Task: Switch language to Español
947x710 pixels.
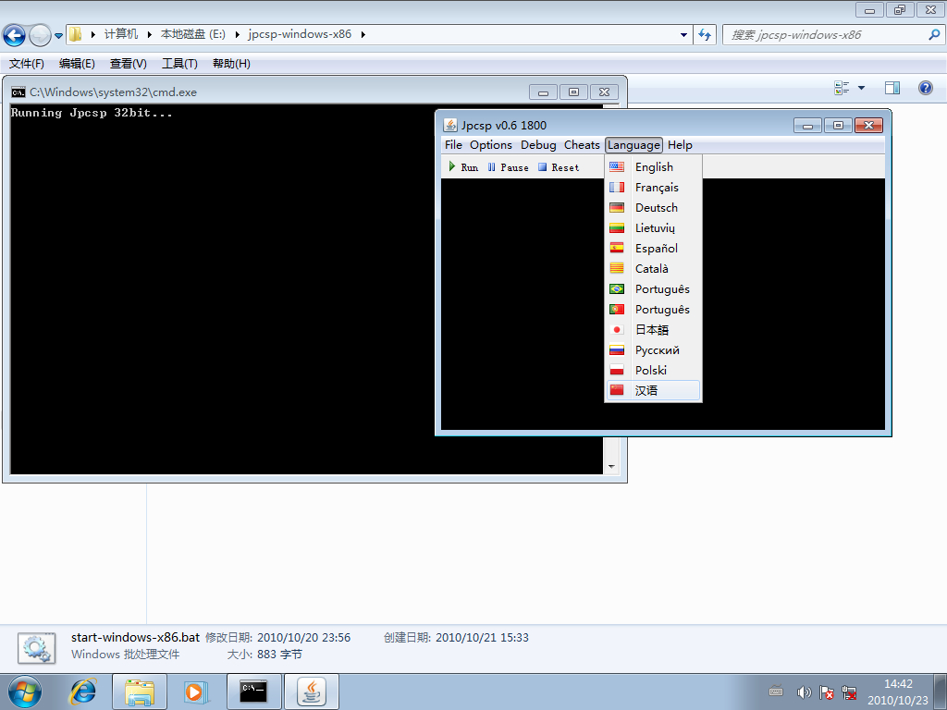Action: [x=653, y=249]
